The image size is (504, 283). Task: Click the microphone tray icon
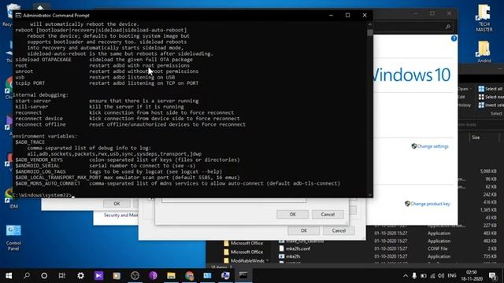pyautogui.click(x=414, y=276)
